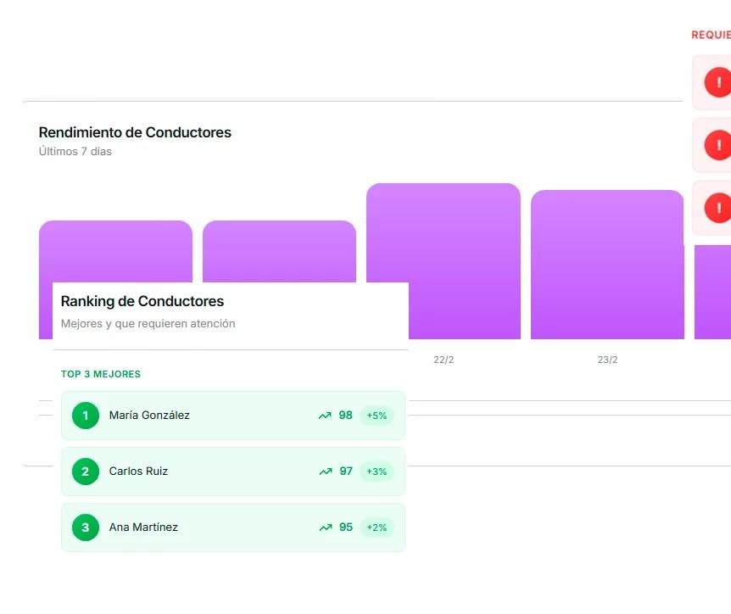Click the 22/2 date axis label

pyautogui.click(x=444, y=360)
